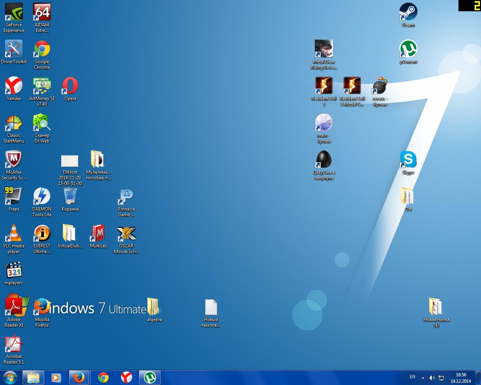
Task: Open Resident Evil 5 Model S... shortcut
Action: [352, 91]
